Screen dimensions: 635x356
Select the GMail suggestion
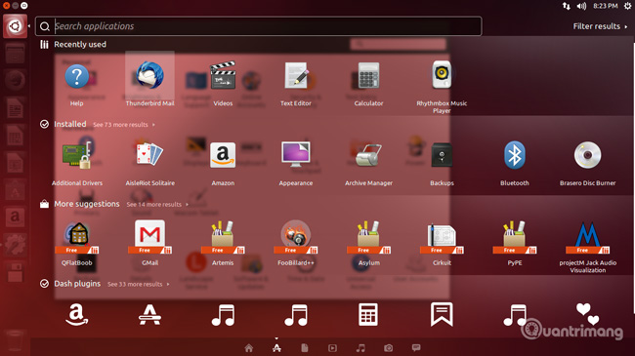149,237
